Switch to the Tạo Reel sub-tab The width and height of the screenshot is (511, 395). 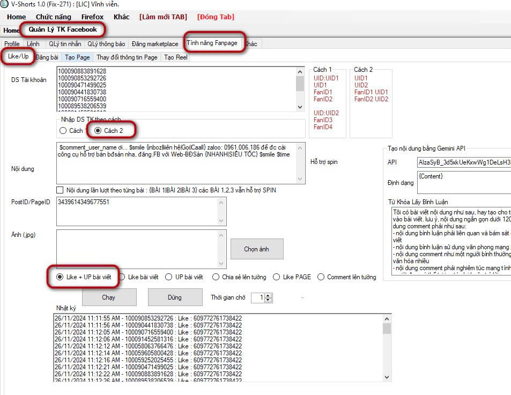click(x=176, y=57)
